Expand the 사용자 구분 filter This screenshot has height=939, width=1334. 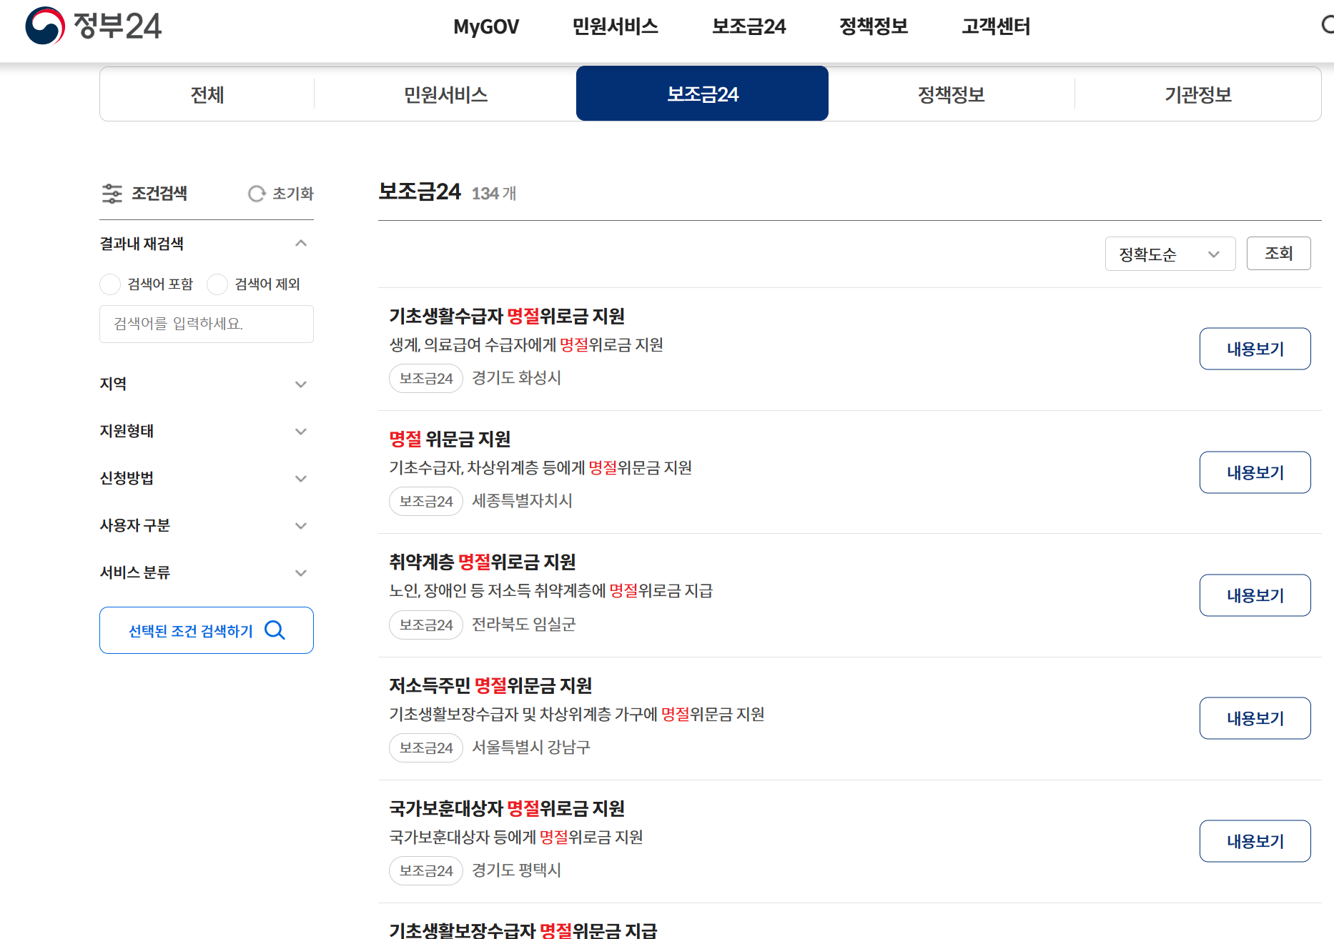(301, 526)
